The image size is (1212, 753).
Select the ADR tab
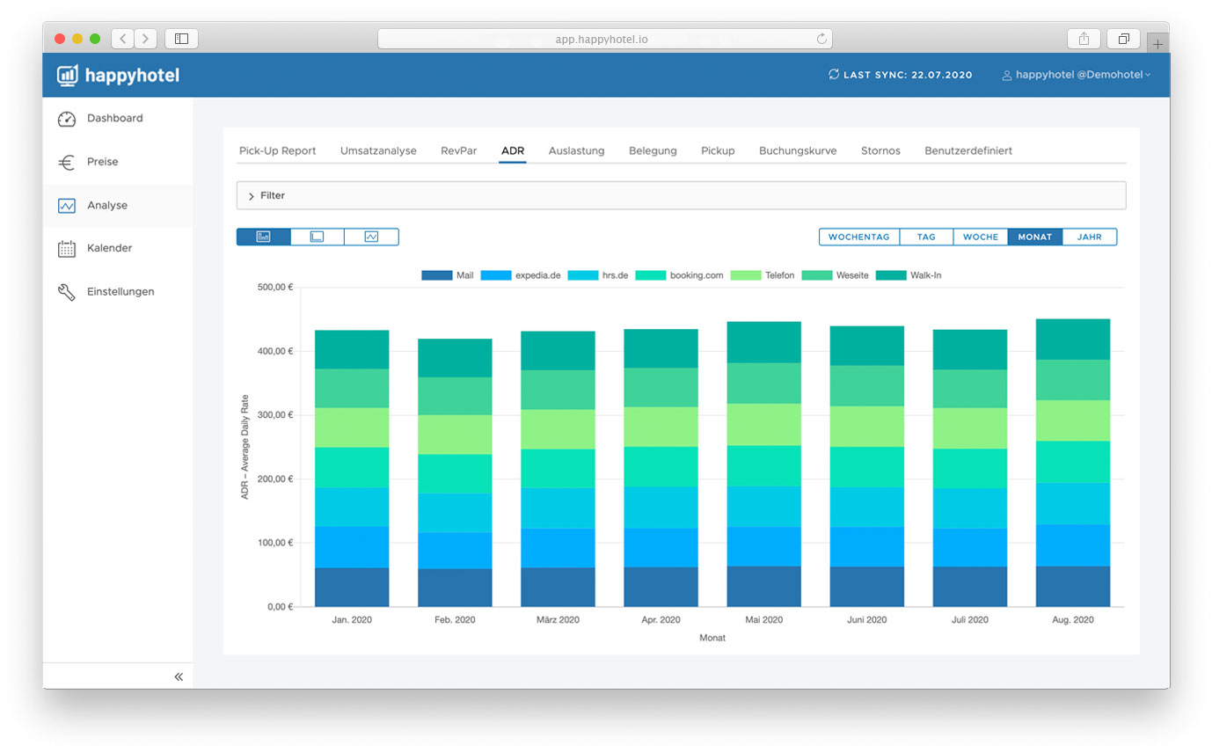point(513,150)
